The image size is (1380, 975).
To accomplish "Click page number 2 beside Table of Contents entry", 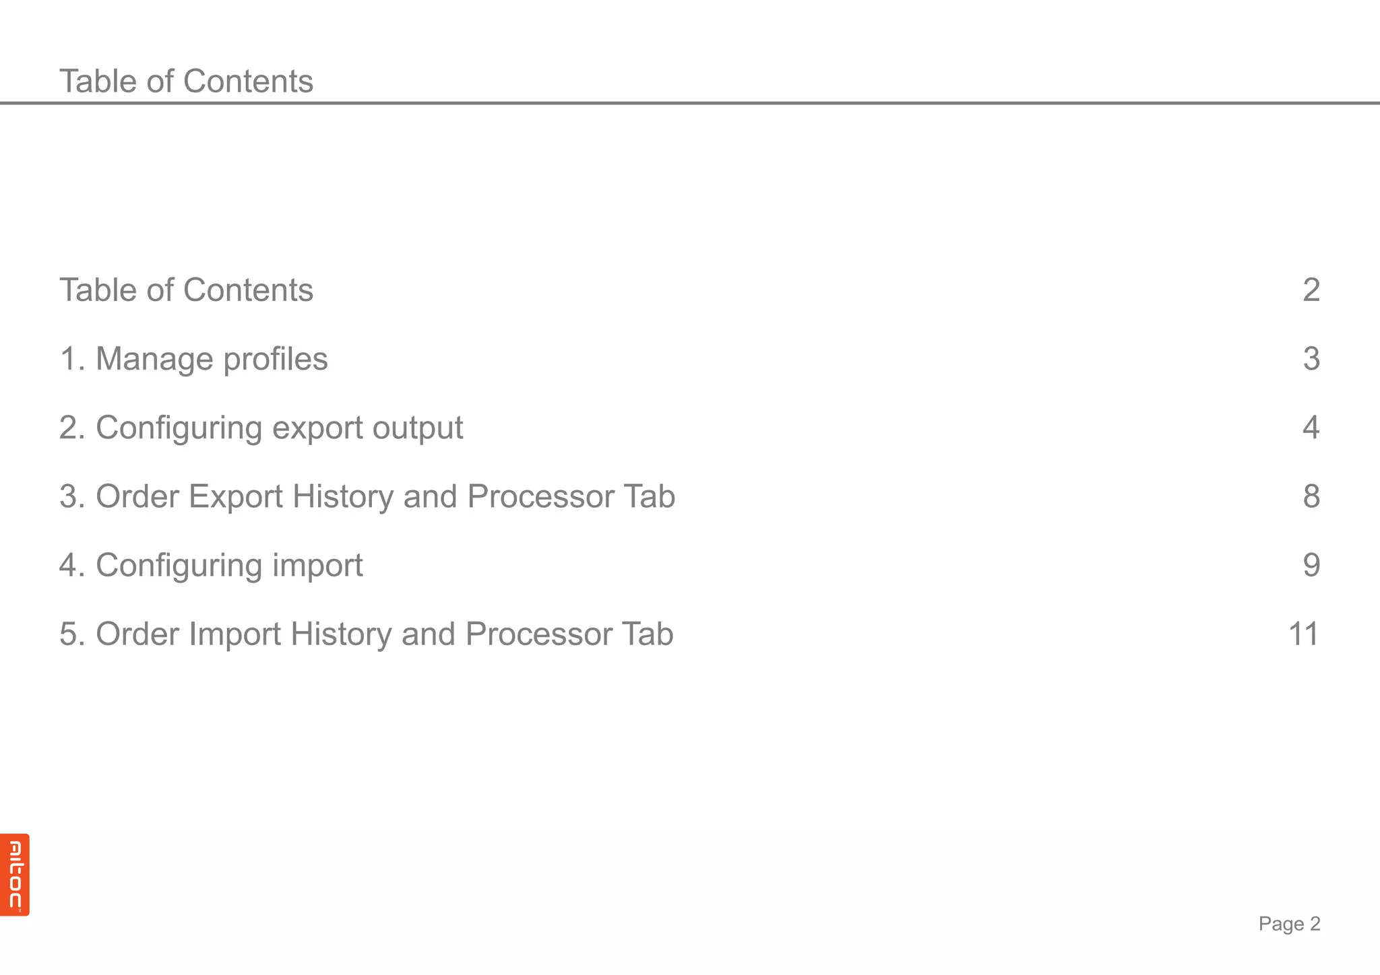I will coord(1311,290).
